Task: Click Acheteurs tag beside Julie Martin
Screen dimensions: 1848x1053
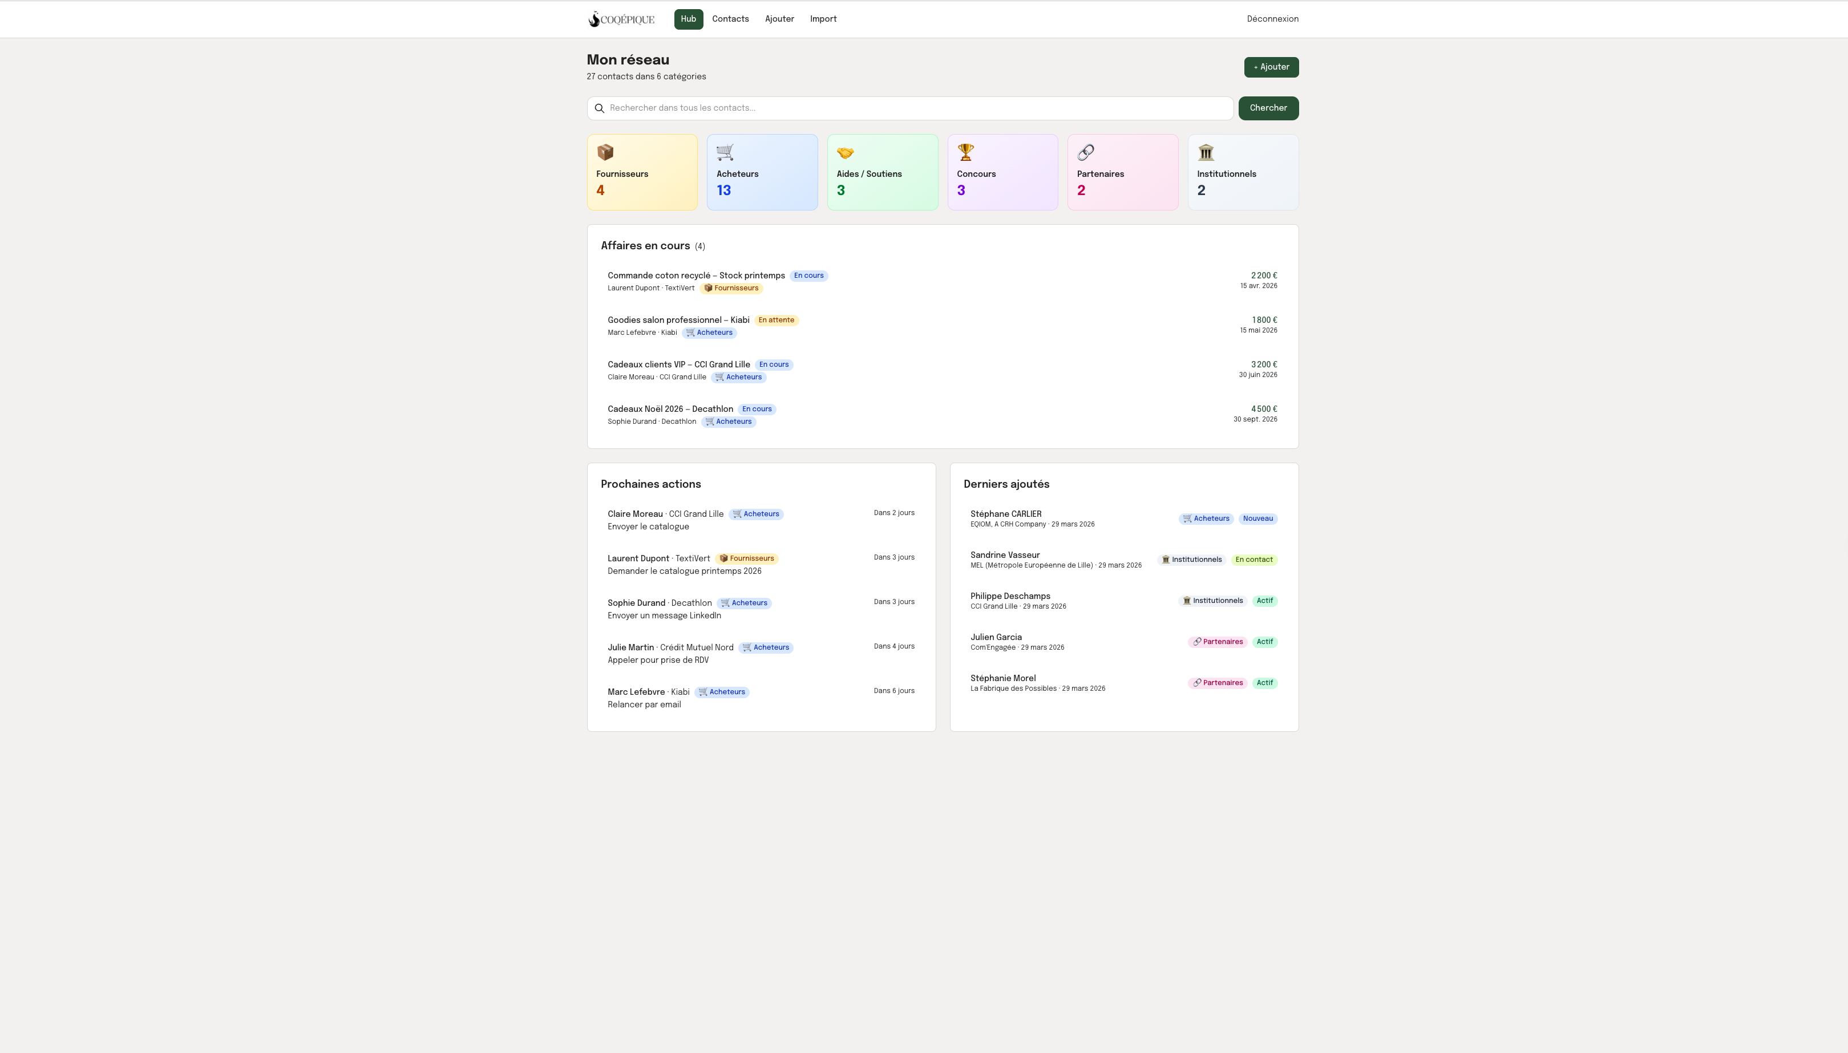Action: point(766,647)
